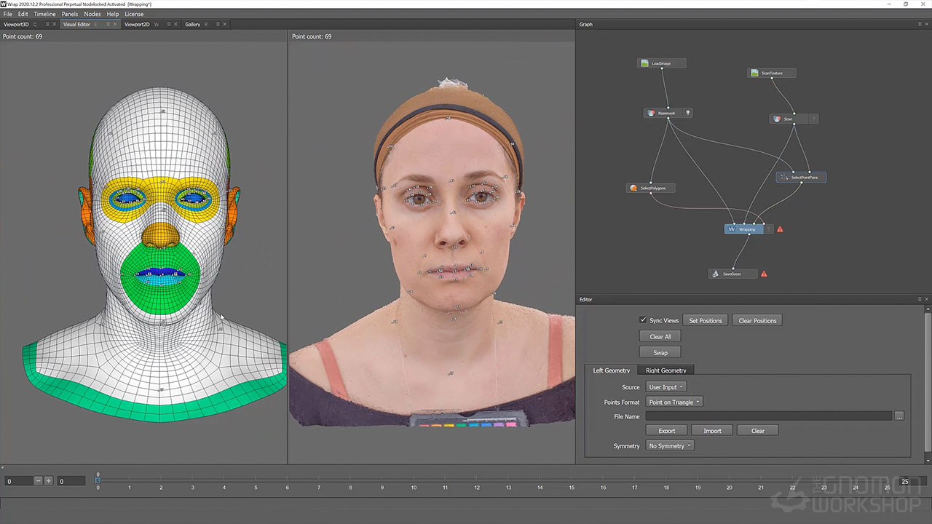932x524 pixels.
Task: Click the warning icon beside the Wrapping node
Action: (x=780, y=229)
